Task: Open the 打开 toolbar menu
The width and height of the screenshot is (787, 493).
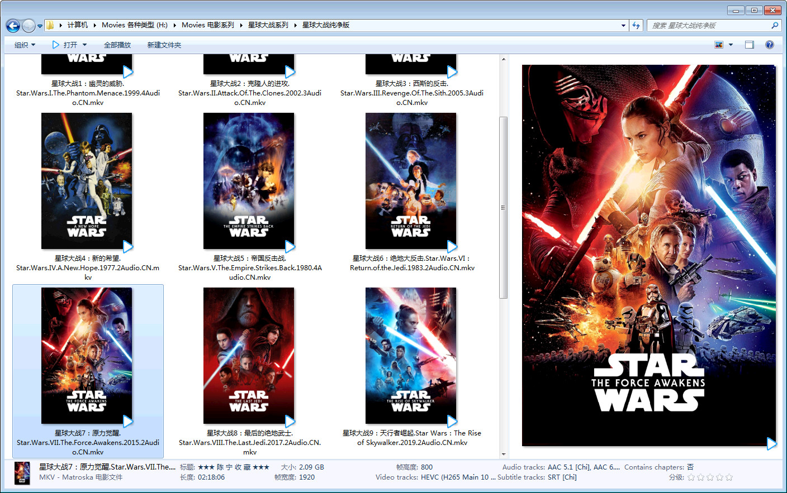Action: (70, 45)
